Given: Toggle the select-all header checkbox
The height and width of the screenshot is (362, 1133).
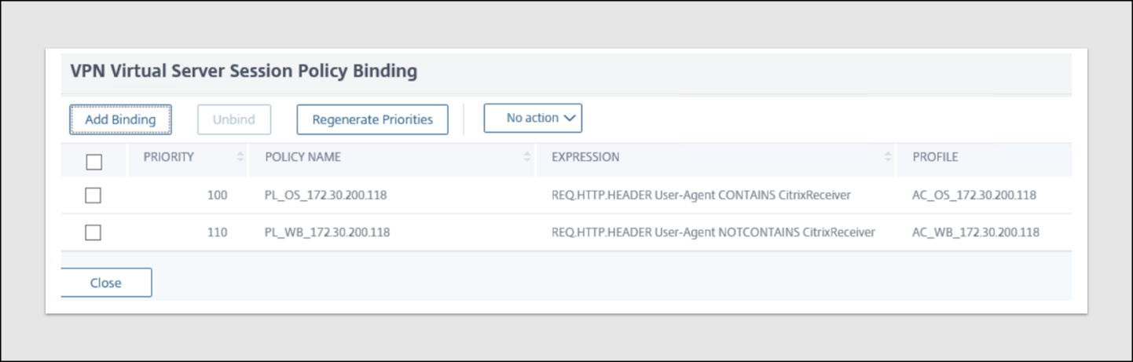Looking at the screenshot, I should [x=93, y=162].
